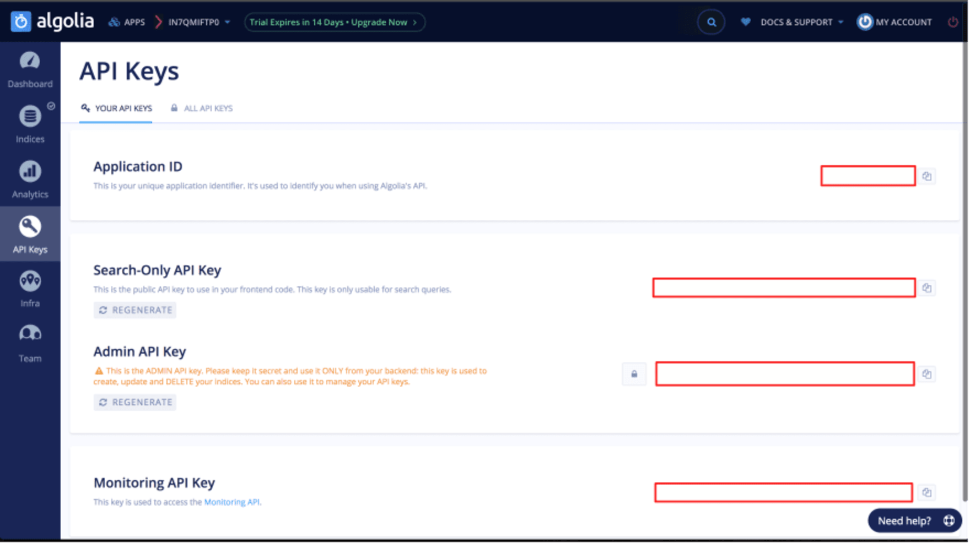Copy the Search-Only API Key
Screen dimensions: 970x543
(927, 287)
